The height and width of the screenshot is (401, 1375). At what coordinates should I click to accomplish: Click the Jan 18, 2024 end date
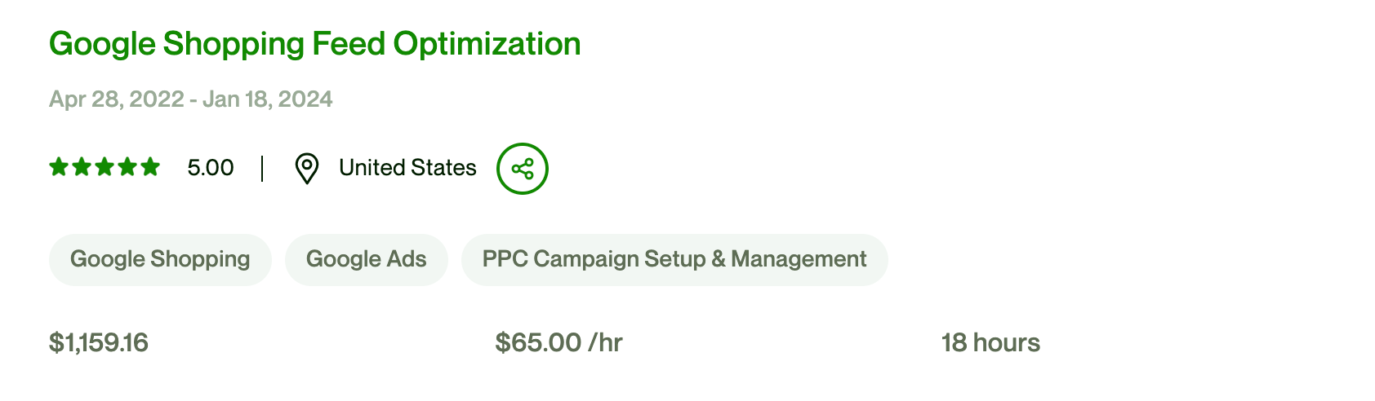pyautogui.click(x=267, y=99)
